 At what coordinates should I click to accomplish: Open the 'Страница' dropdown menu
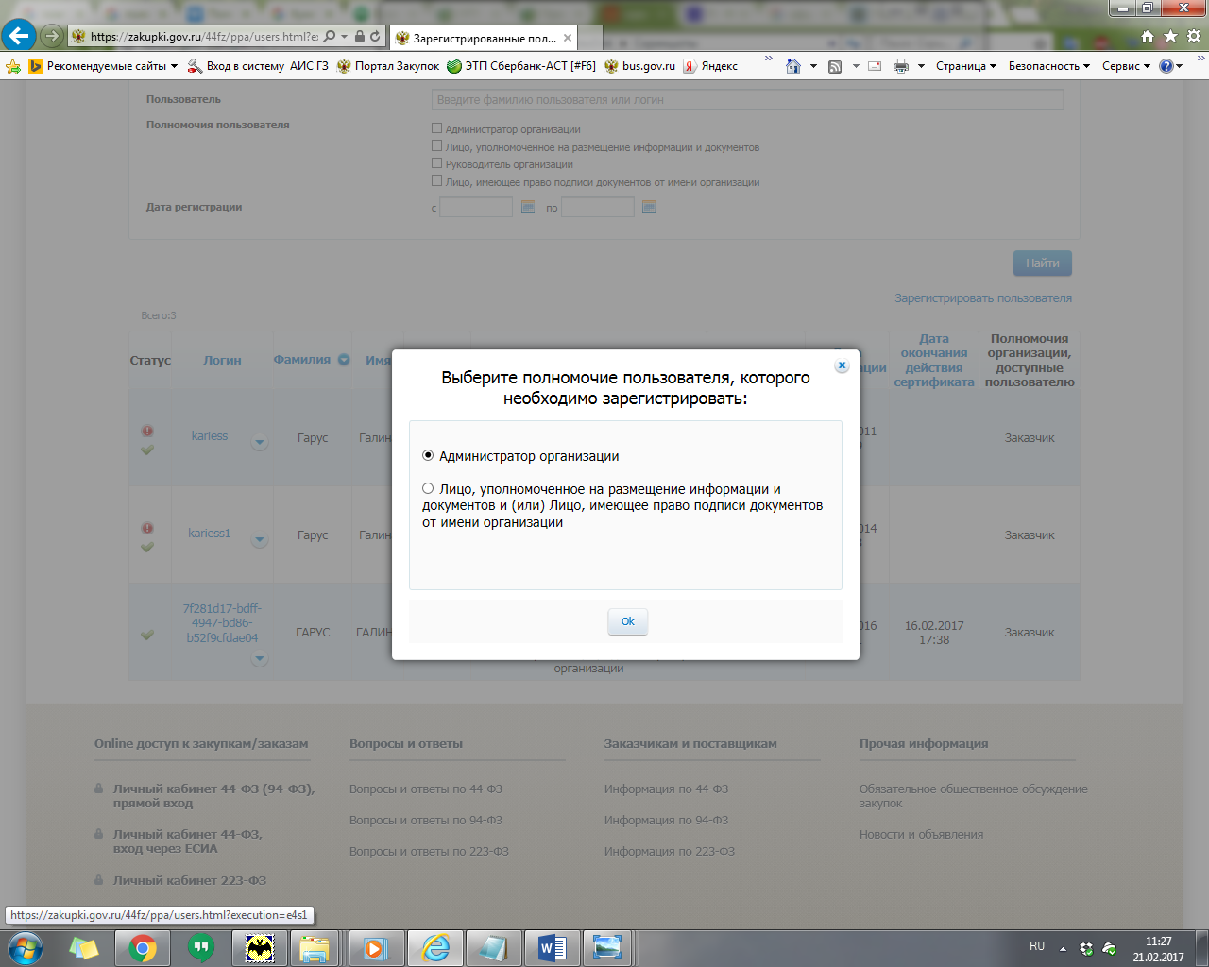965,66
